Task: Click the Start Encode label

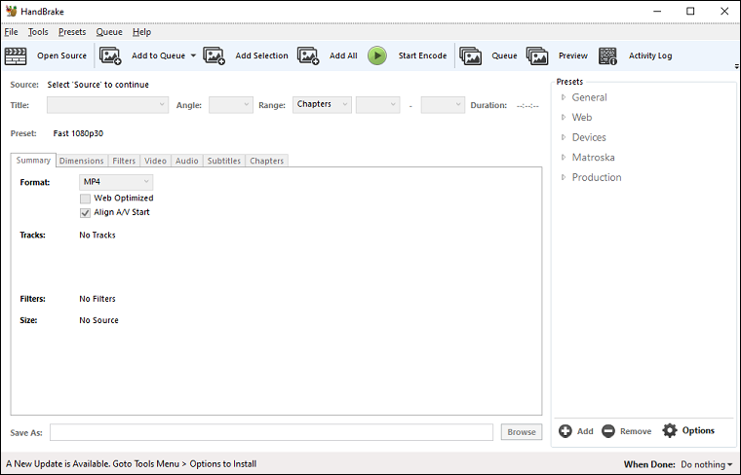Action: pos(422,55)
